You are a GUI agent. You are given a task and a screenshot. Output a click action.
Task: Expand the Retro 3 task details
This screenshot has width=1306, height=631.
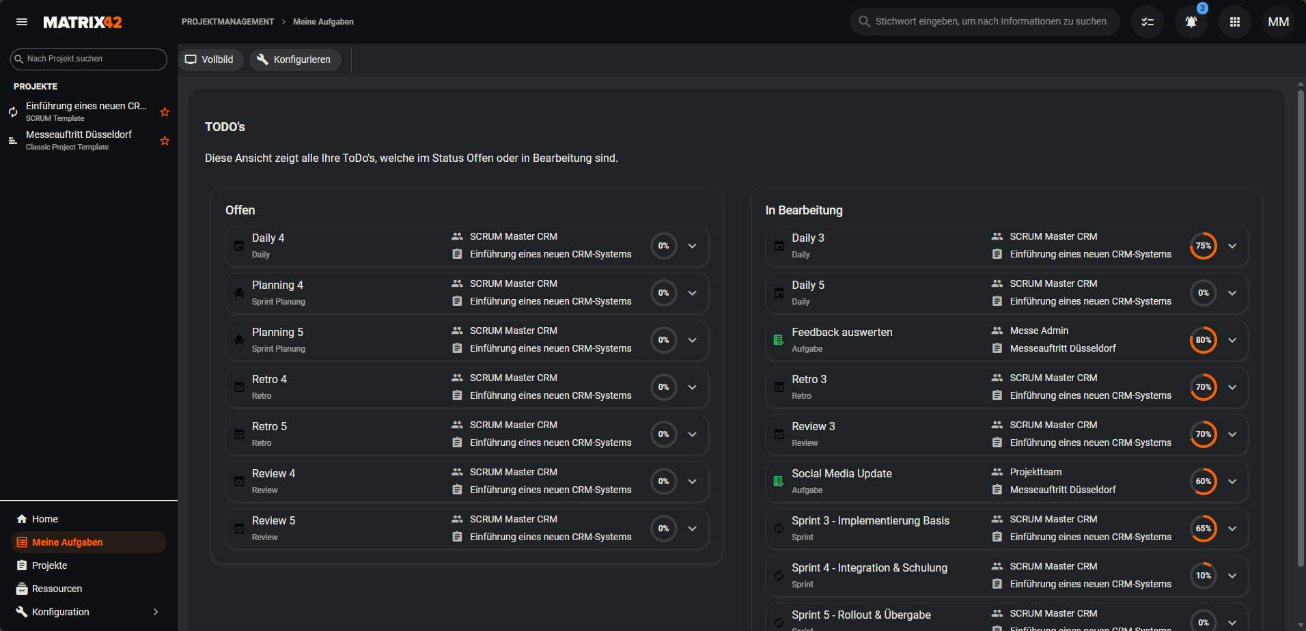1232,387
